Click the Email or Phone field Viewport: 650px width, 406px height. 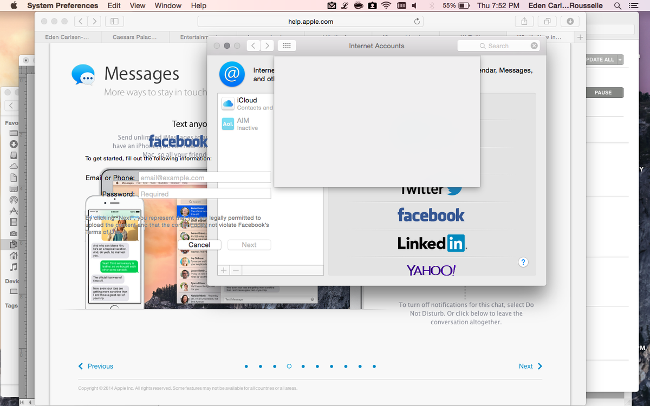(x=205, y=178)
